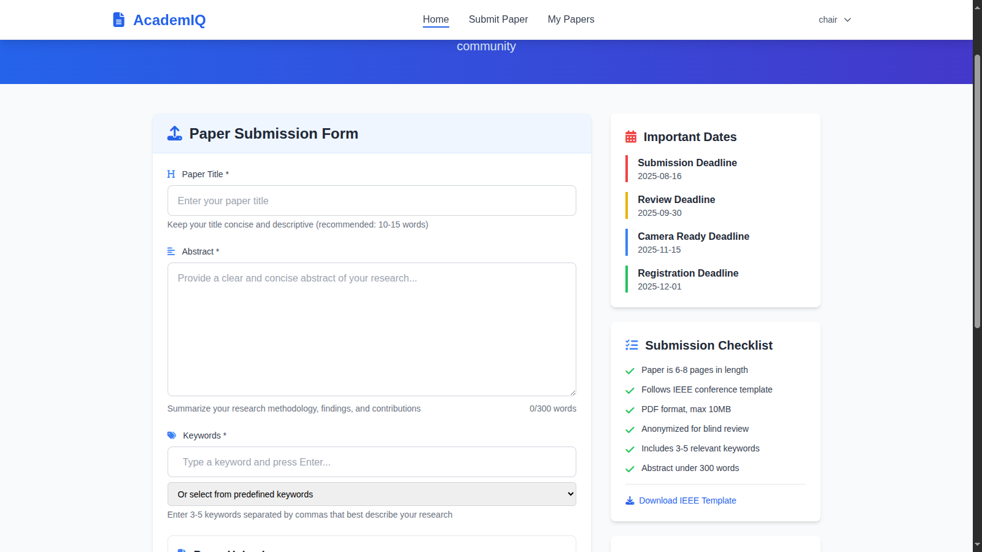Click the AcademIQ document logo icon
The width and height of the screenshot is (982, 552).
coord(118,19)
